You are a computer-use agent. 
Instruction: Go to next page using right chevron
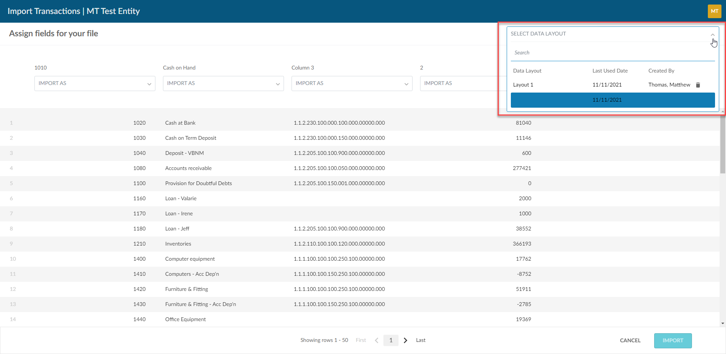[x=405, y=340]
